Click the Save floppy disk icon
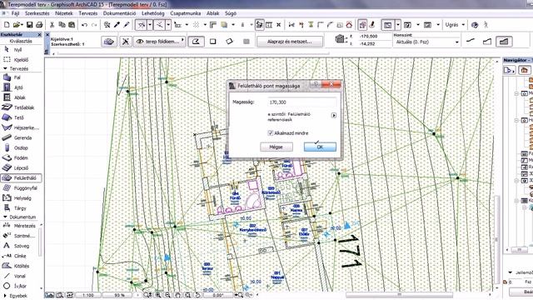533x300 pixels. (30, 25)
